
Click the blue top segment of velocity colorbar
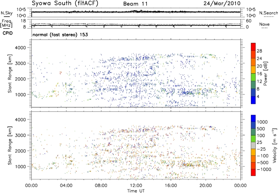253,118
